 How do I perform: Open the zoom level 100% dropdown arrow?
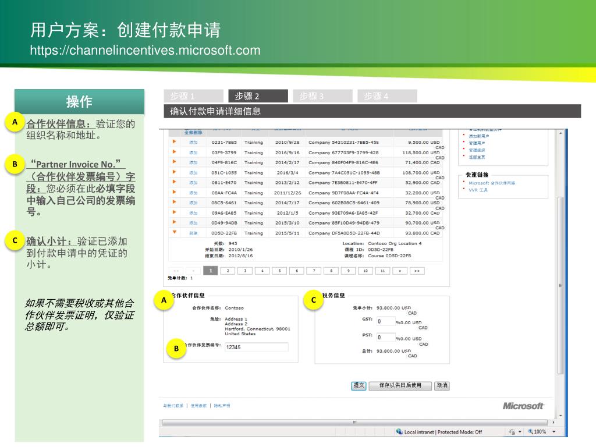click(x=554, y=432)
